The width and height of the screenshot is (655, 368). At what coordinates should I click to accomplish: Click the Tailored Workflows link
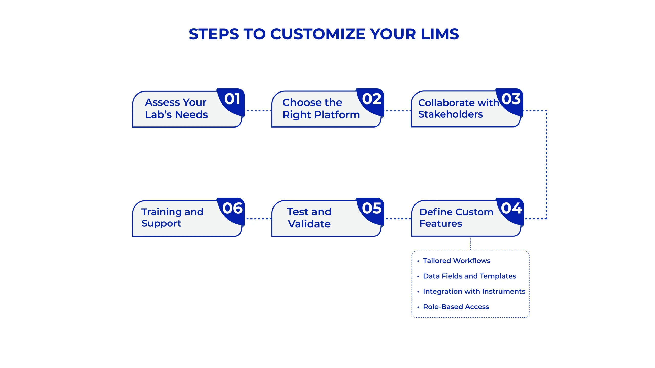(x=456, y=261)
